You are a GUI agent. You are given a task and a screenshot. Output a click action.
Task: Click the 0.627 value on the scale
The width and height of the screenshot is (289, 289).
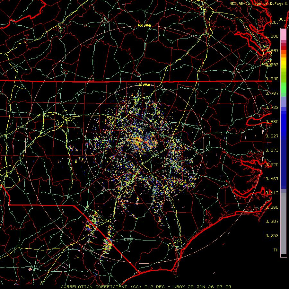[x=272, y=136]
